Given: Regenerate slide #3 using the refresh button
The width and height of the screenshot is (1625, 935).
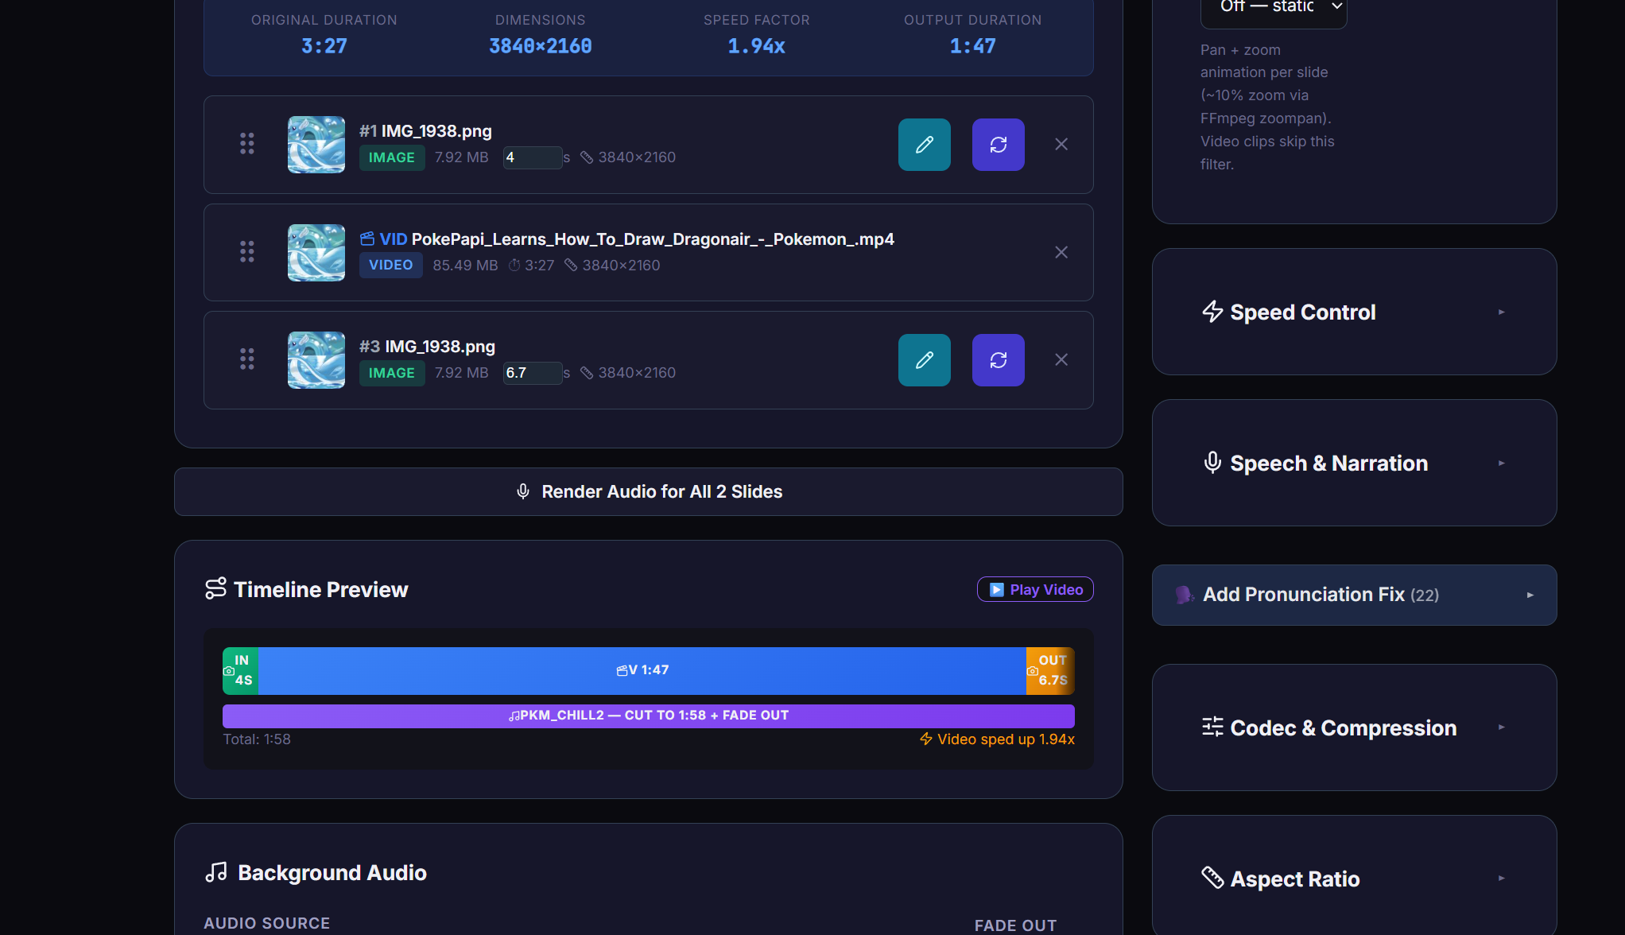Looking at the screenshot, I should [998, 360].
